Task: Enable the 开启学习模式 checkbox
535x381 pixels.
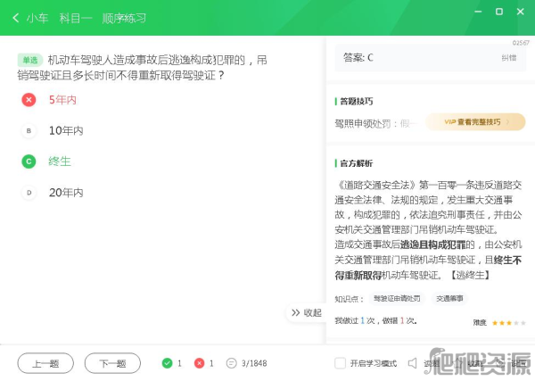Action: (341, 363)
